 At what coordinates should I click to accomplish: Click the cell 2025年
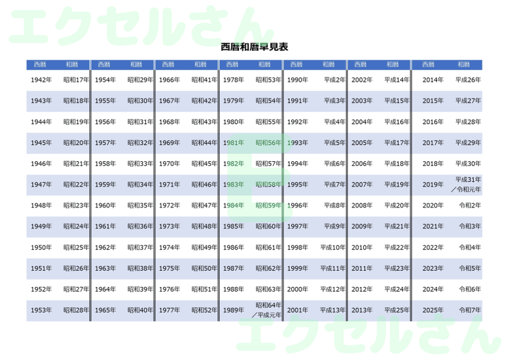433,310
